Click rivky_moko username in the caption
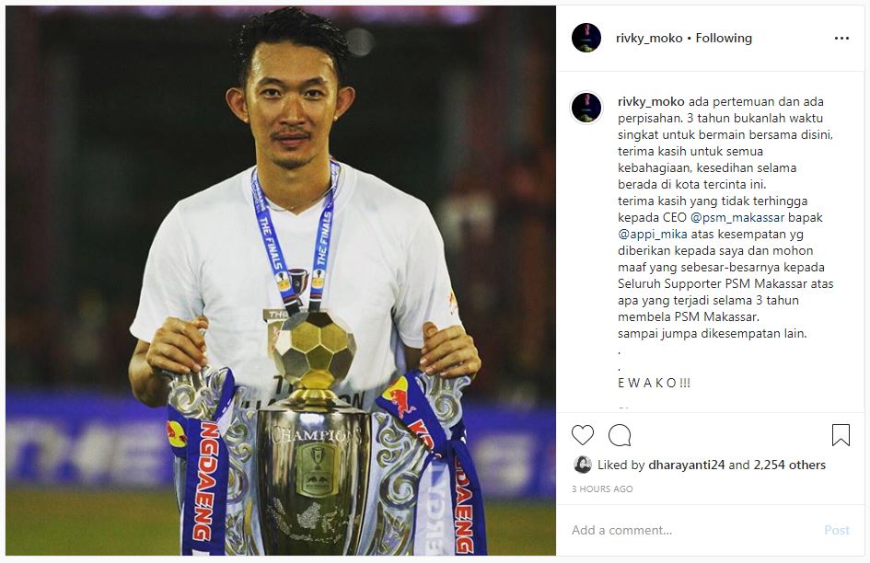Screen dimensions: 870x563 coord(652,102)
